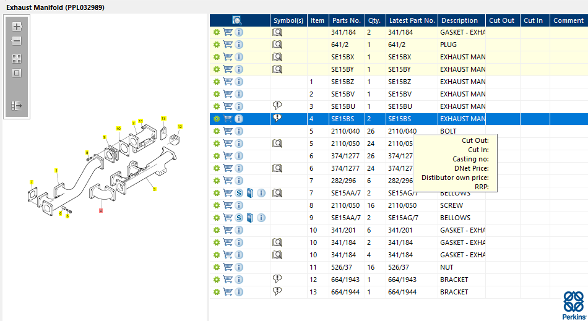Open the note bubble for bracket 664/1944

pos(277,291)
